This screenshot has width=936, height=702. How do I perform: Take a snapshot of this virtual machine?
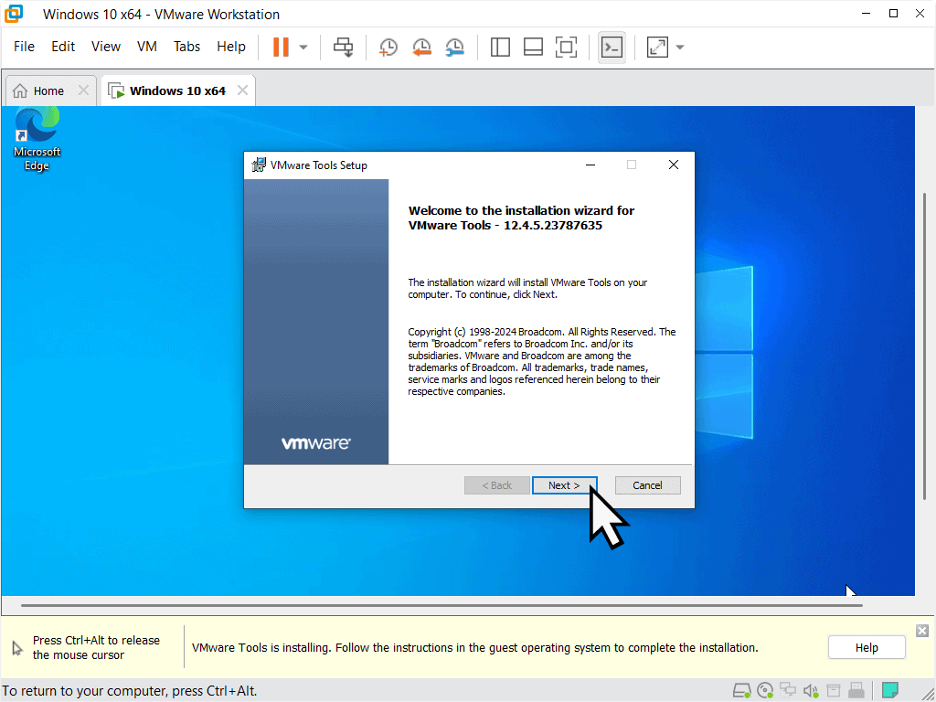coord(388,48)
